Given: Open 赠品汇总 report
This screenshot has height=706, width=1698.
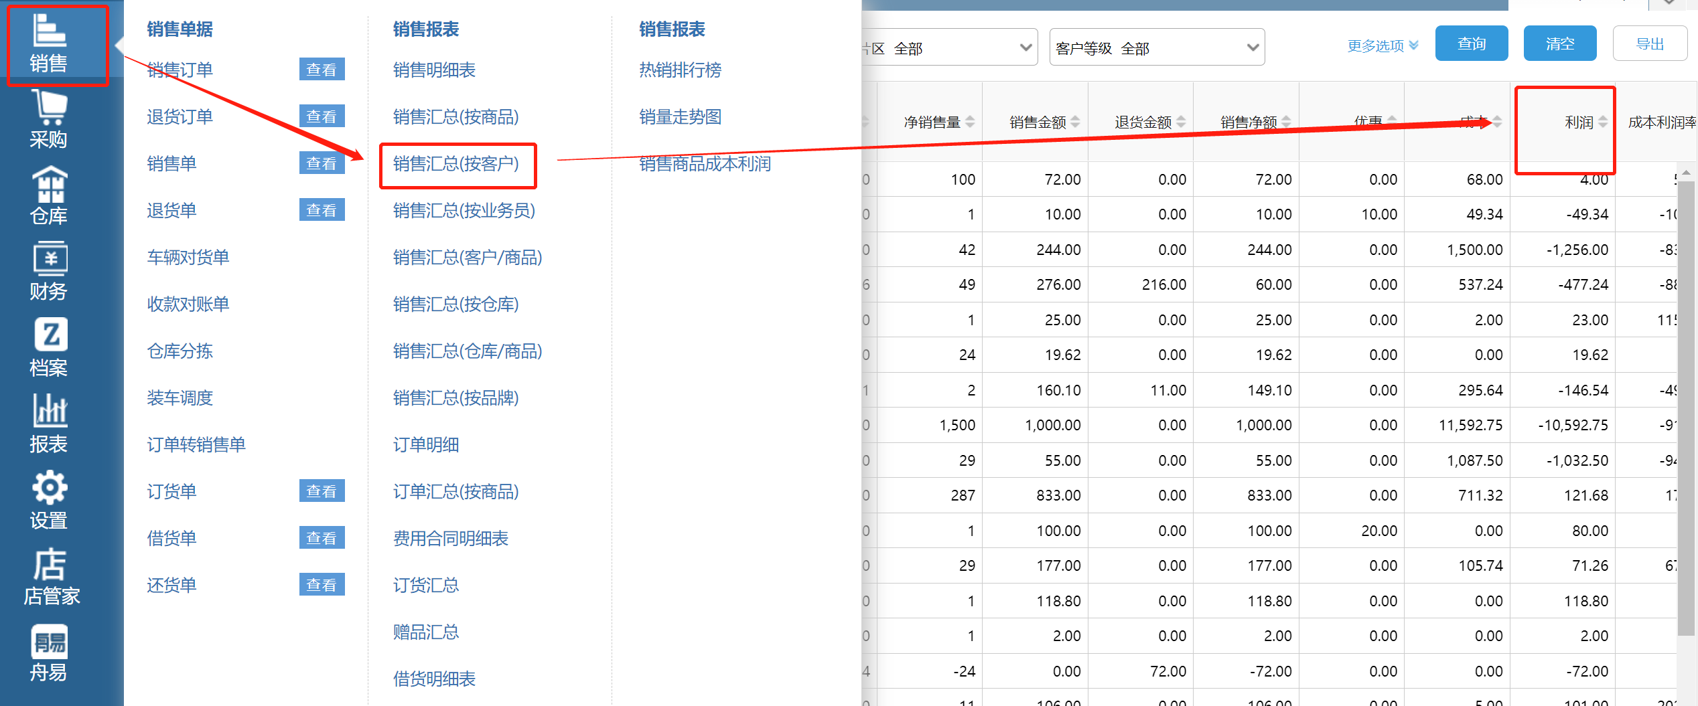Looking at the screenshot, I should [x=426, y=632].
